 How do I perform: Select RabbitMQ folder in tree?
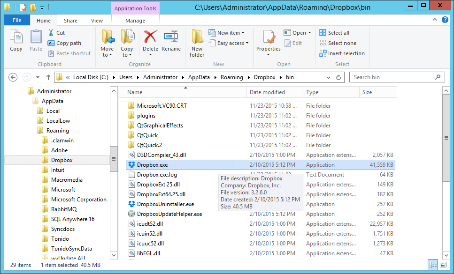tap(59, 209)
